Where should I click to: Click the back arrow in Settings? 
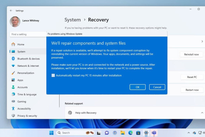pyautogui.click(x=11, y=11)
